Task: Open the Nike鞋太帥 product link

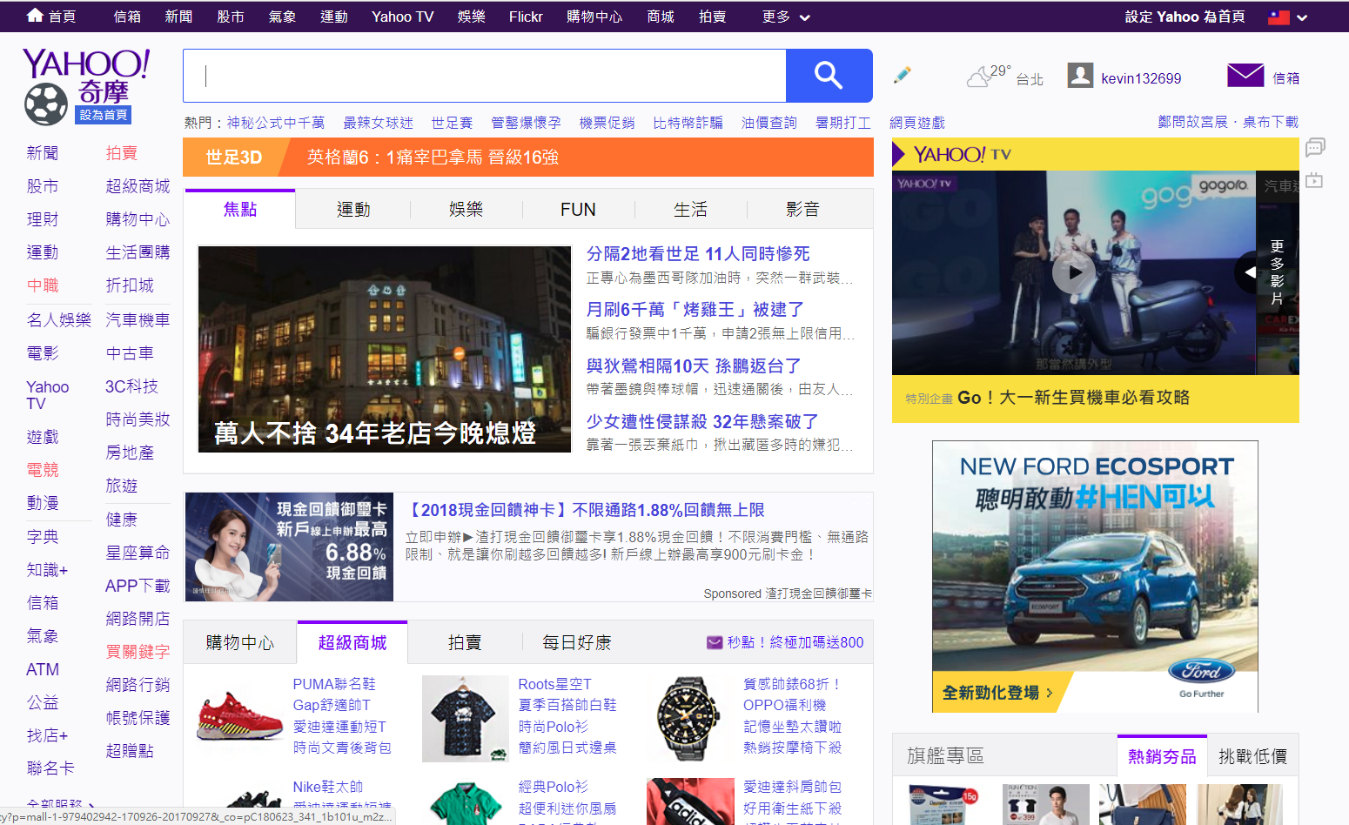Action: [327, 787]
